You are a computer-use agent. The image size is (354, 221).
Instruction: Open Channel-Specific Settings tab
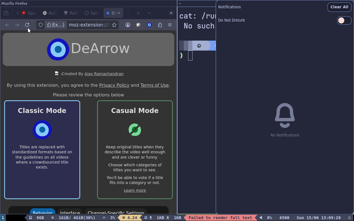(116, 212)
